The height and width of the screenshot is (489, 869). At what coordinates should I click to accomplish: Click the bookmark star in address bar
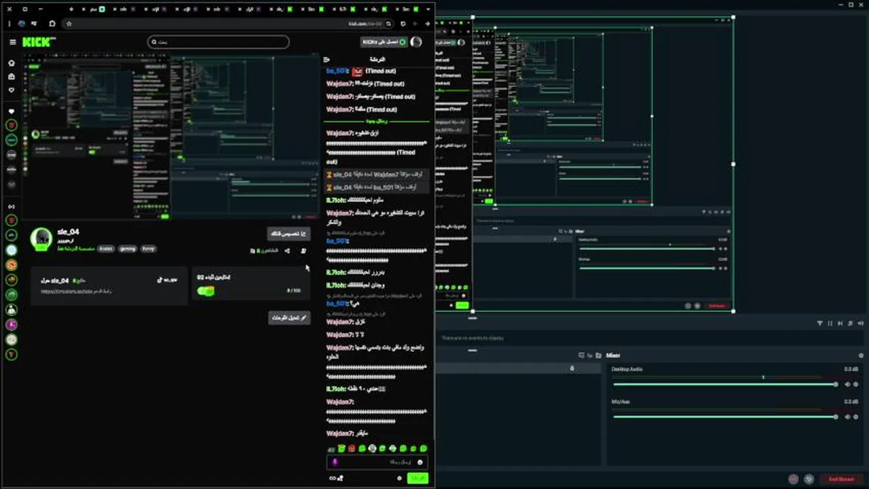(x=69, y=24)
